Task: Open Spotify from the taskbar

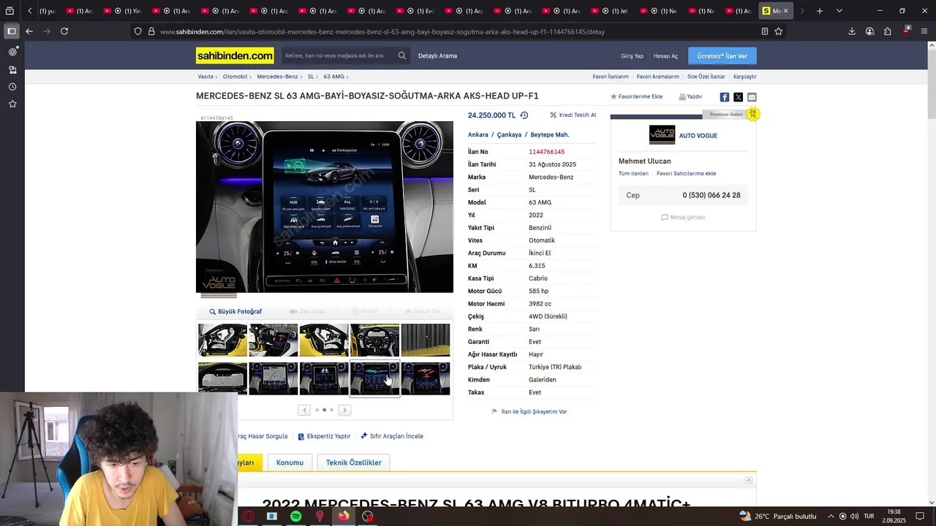Action: click(295, 517)
